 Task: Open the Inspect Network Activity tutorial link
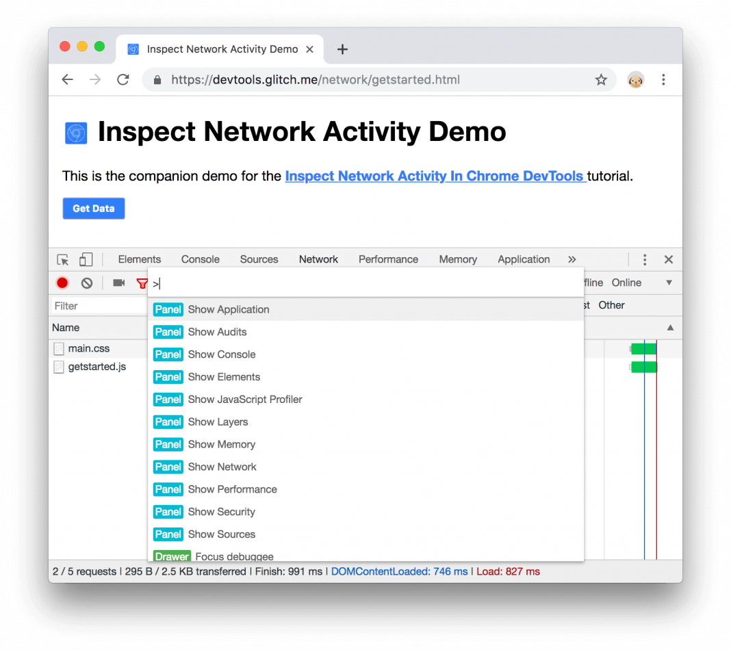(x=435, y=176)
